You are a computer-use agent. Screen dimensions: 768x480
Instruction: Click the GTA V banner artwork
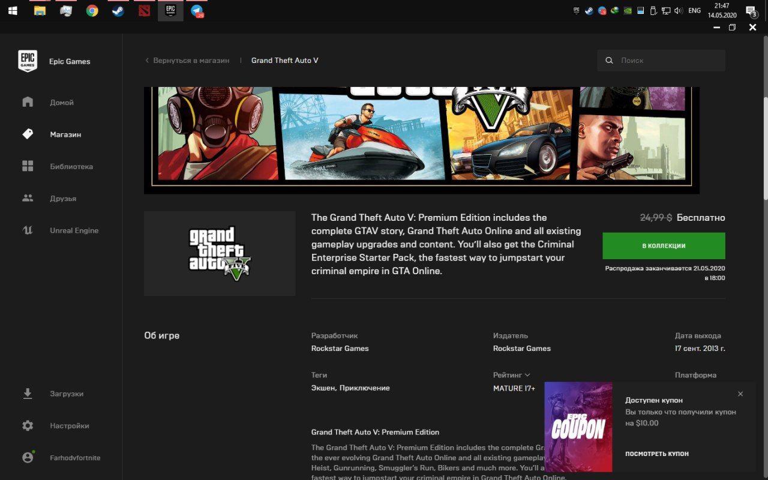tap(422, 140)
